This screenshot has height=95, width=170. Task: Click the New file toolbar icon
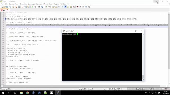(2, 7)
